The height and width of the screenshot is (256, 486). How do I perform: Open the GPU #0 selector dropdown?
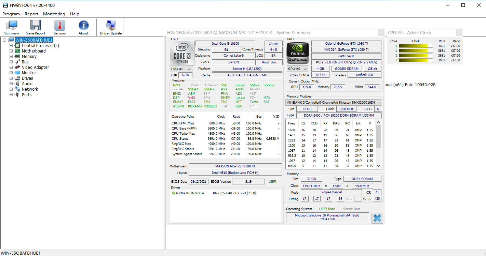pyautogui.click(x=297, y=69)
